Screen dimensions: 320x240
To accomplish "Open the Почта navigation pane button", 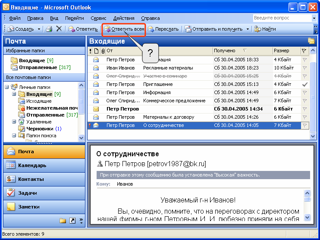I will (x=44, y=152).
